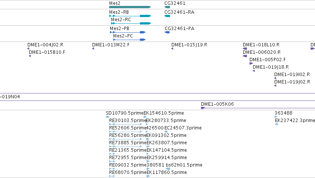
Task: Select the Mes2-RB transcript glyph
Action: point(130,16)
